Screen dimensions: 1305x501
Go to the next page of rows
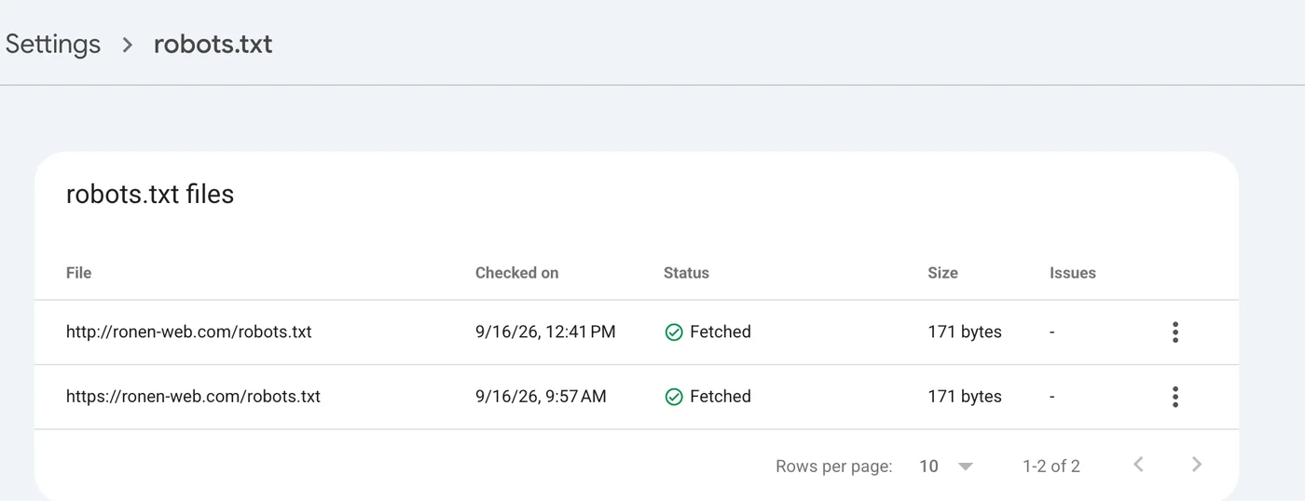(1197, 465)
